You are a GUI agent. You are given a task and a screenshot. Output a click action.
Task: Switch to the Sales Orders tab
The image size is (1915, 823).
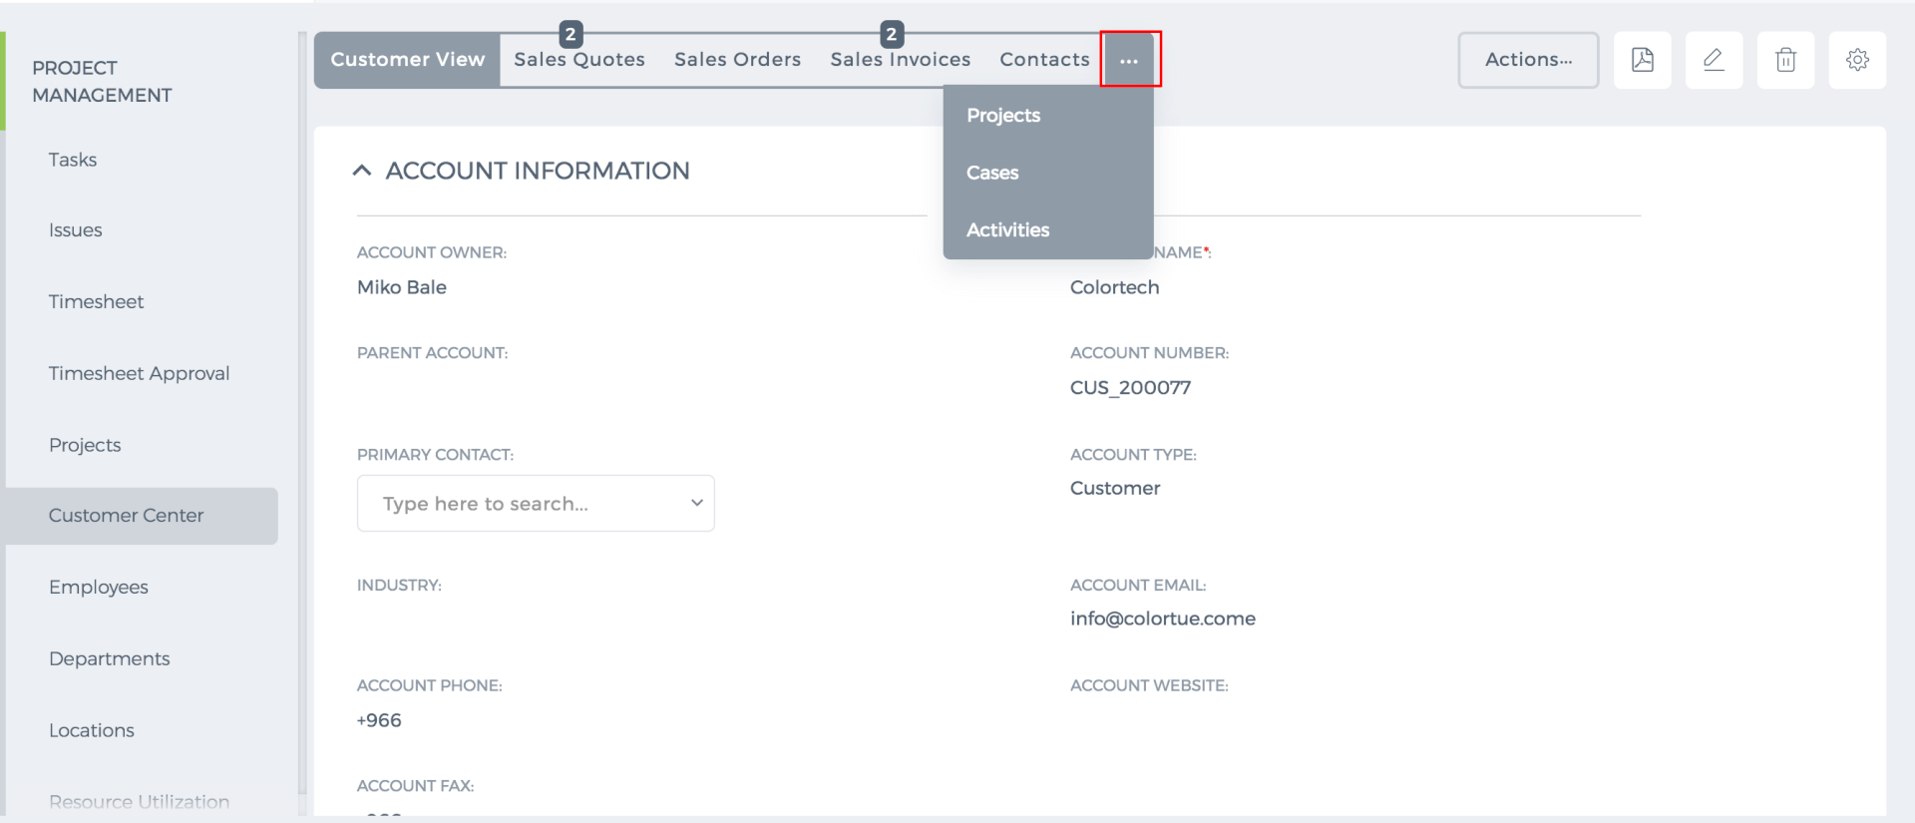point(737,60)
